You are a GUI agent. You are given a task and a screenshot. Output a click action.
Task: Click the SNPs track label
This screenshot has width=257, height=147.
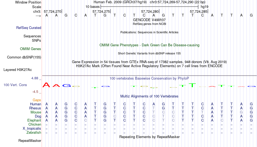pyautogui.click(x=37, y=40)
